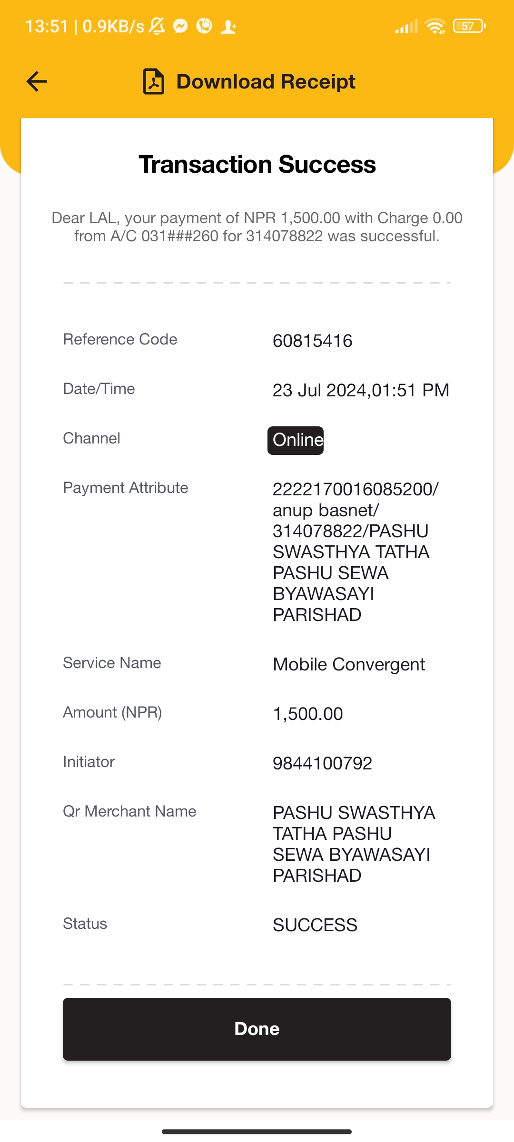Screen dimensions: 514x1142
Task: Tap the cellular signal bars icon
Action: click(406, 26)
